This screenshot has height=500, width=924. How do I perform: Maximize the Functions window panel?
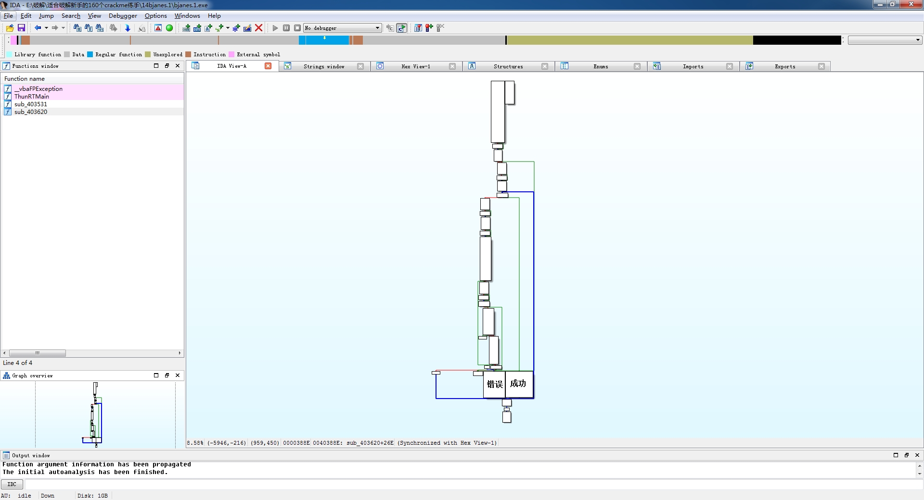tap(156, 66)
